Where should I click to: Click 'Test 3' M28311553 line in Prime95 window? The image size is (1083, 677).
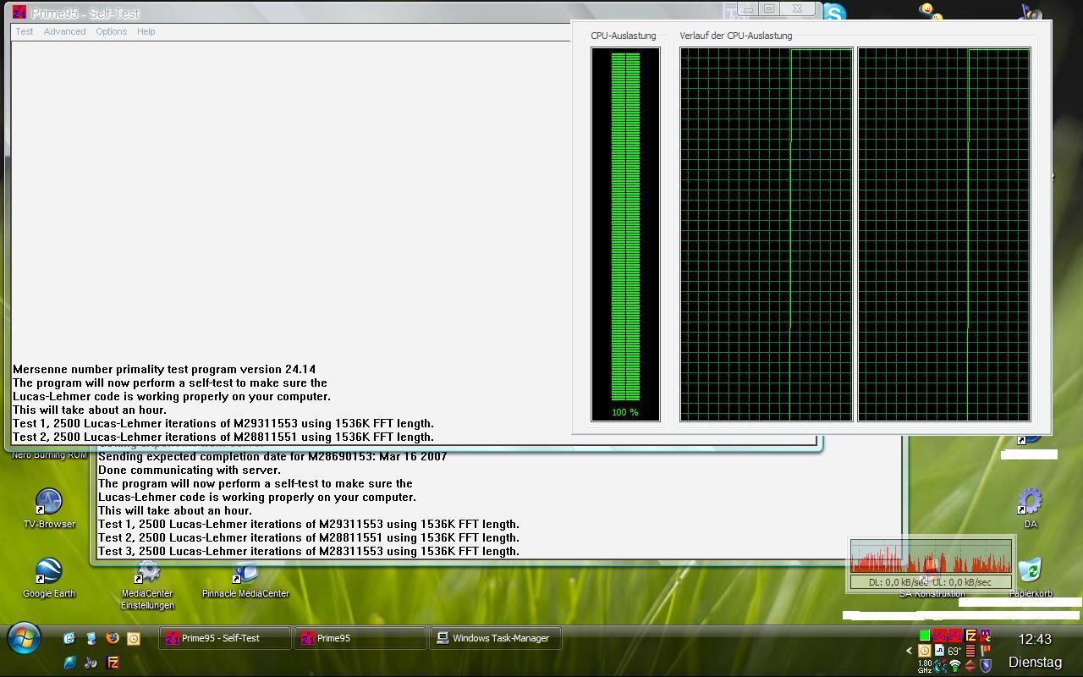click(x=309, y=551)
